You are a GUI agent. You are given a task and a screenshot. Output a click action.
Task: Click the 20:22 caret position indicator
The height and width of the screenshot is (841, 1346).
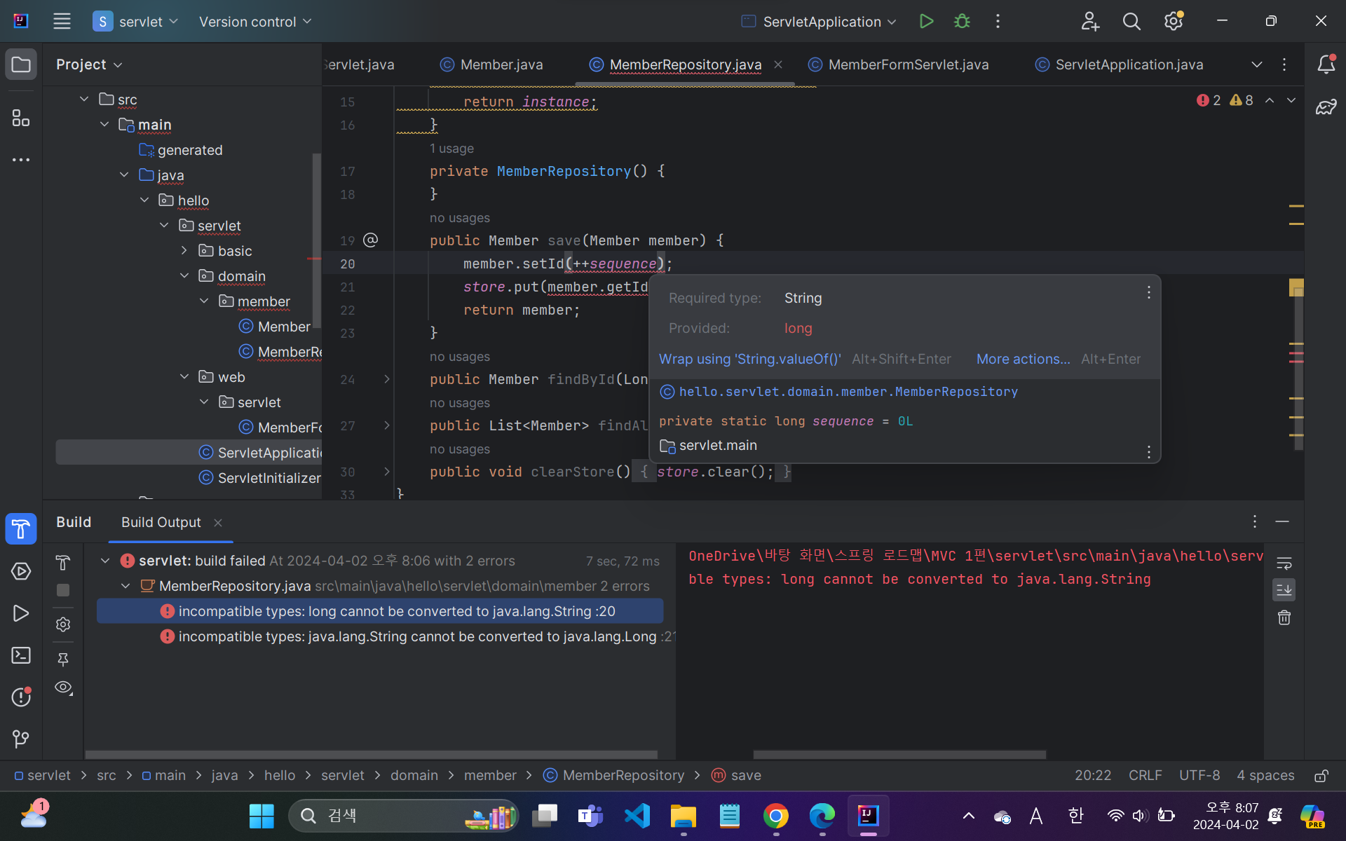tap(1093, 776)
